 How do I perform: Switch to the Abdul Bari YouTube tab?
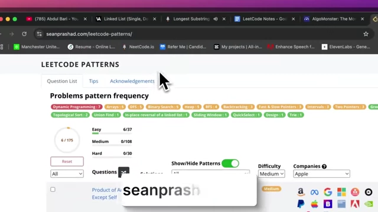57,19
